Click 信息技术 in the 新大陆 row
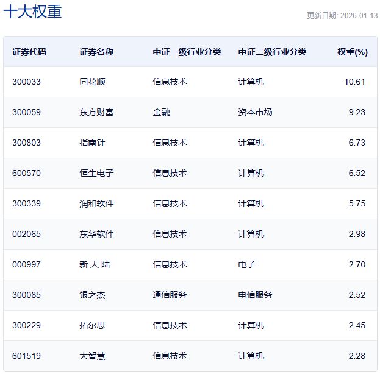Screen dimensions: 380x374 [x=170, y=264]
